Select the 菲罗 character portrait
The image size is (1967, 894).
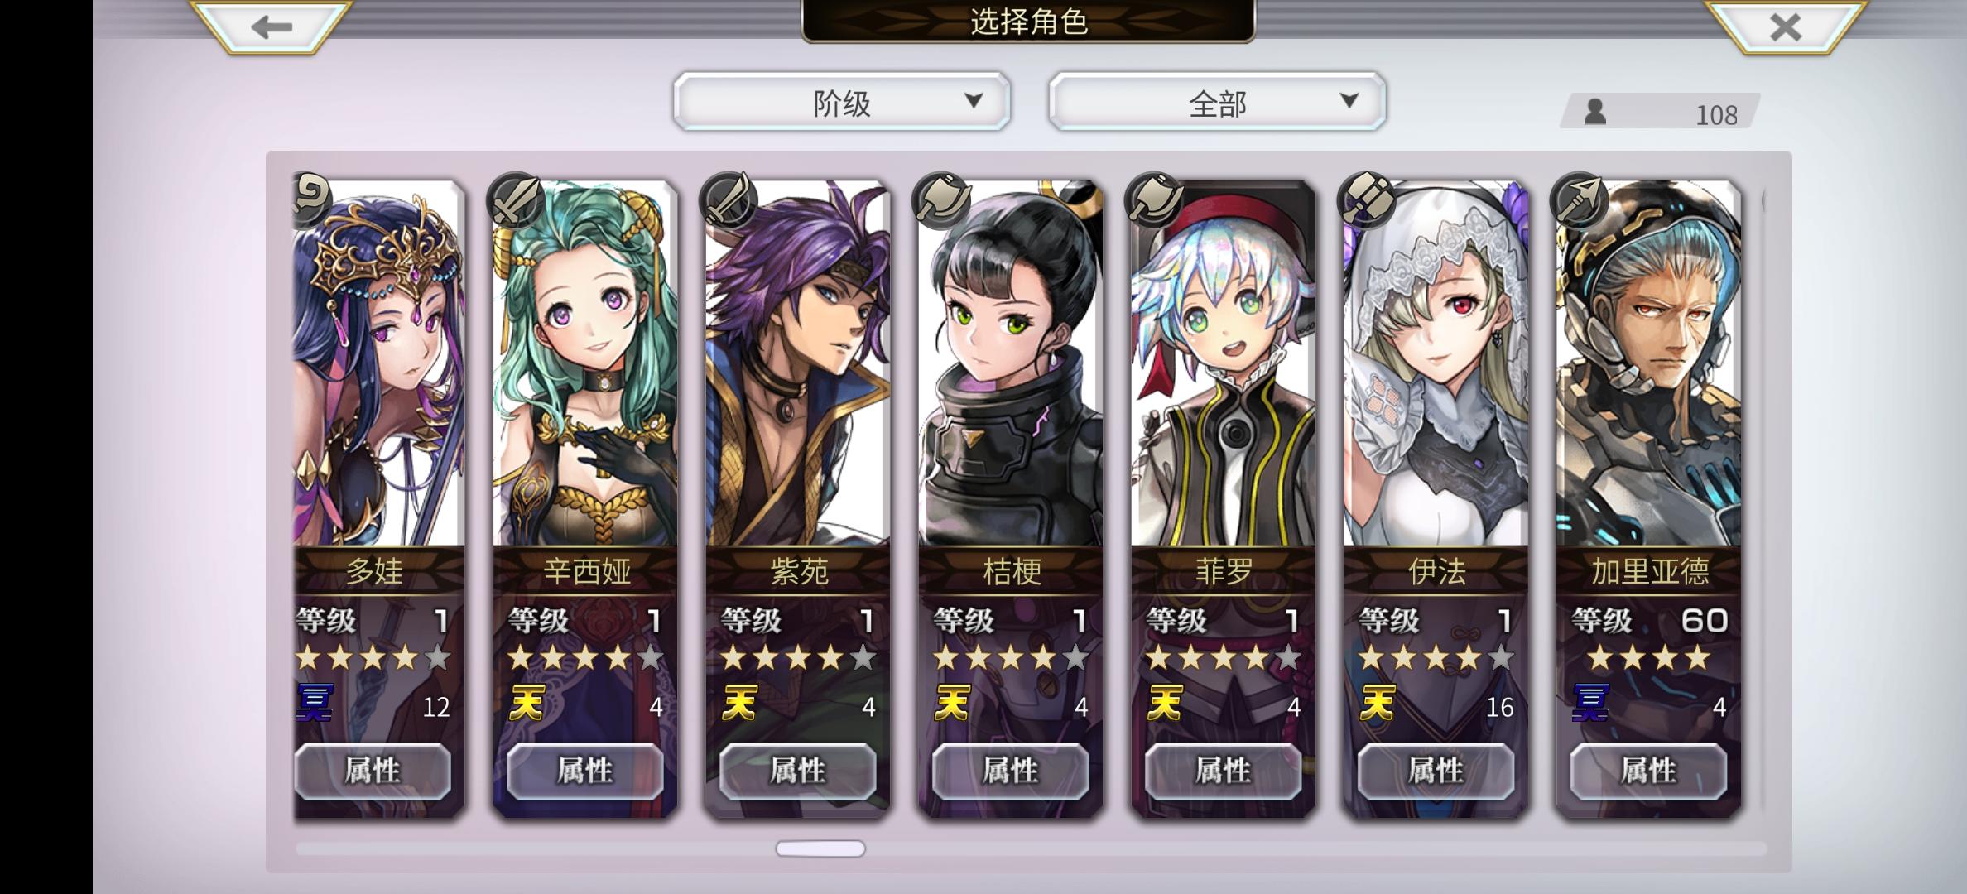click(x=1224, y=364)
